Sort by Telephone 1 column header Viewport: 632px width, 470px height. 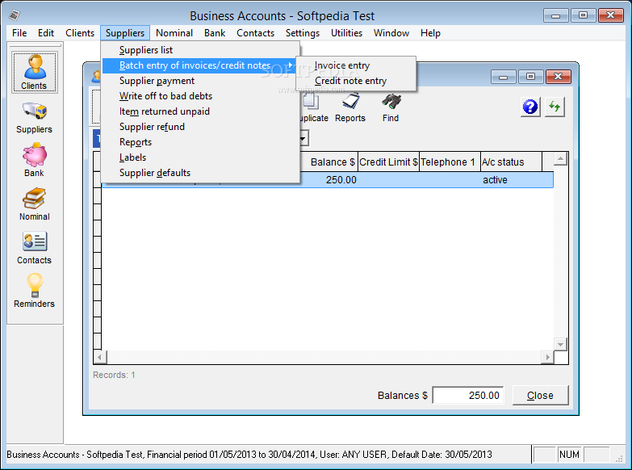pyautogui.click(x=450, y=162)
